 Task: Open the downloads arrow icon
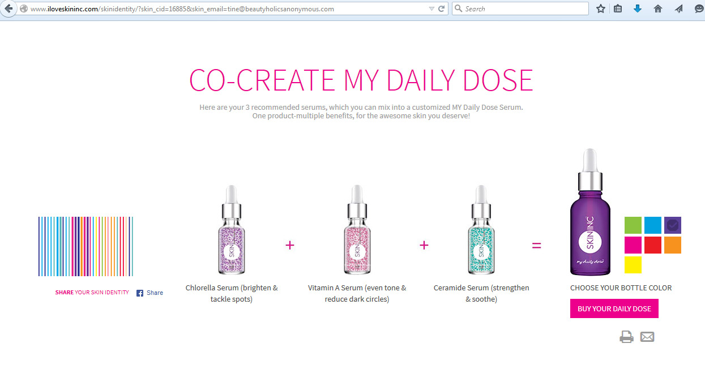(638, 9)
